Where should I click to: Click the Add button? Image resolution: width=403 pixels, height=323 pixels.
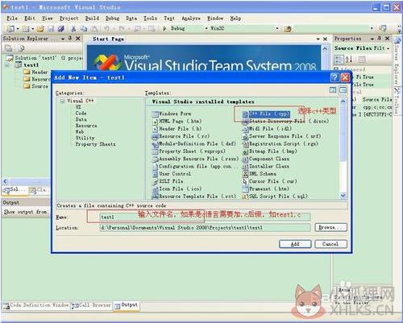tap(295, 244)
